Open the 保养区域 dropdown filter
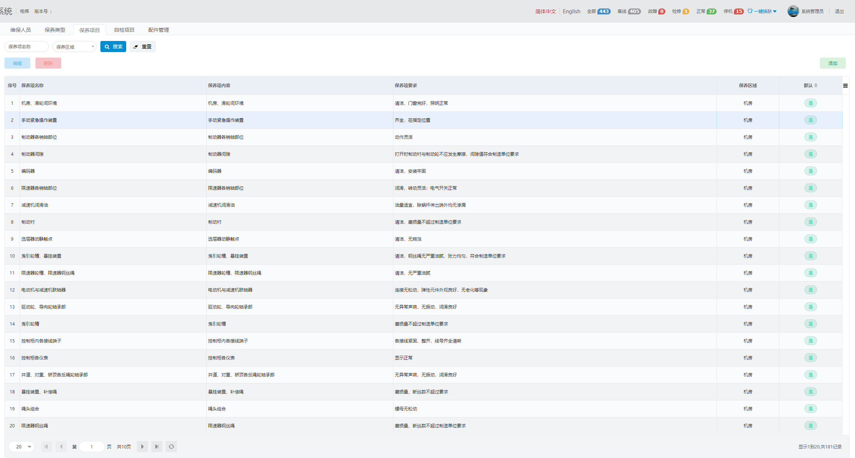Image resolution: width=855 pixels, height=458 pixels. coord(75,47)
